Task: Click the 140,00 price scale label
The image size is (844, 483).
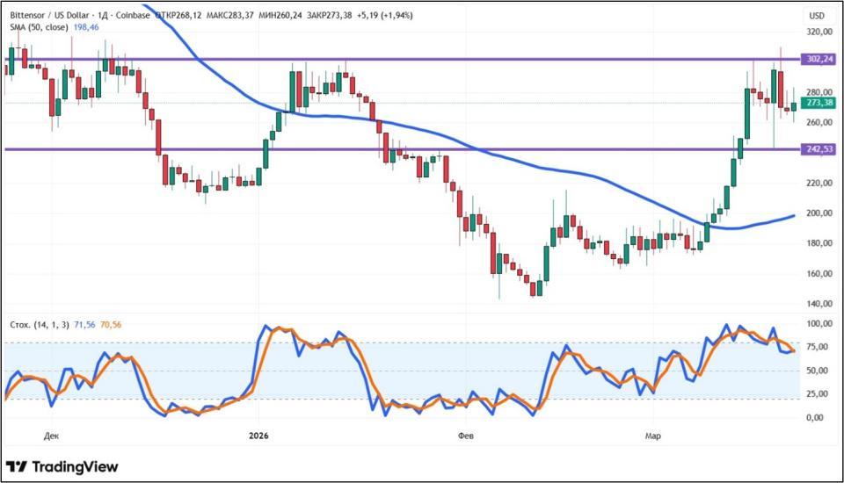Action: (819, 304)
